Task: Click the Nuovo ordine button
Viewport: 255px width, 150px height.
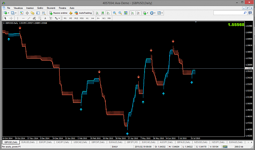Action: 58,13
